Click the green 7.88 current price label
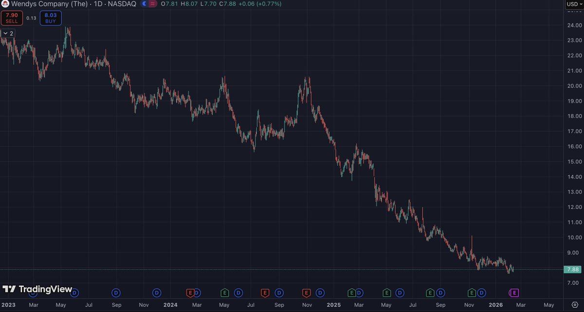The image size is (584, 312). 573,269
